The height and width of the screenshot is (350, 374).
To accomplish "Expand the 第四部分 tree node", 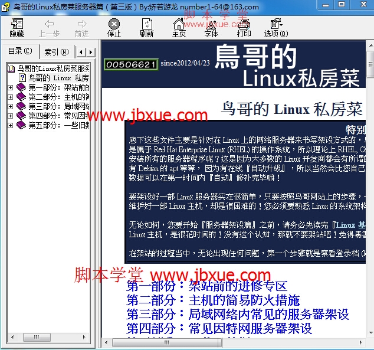I will point(10,116).
